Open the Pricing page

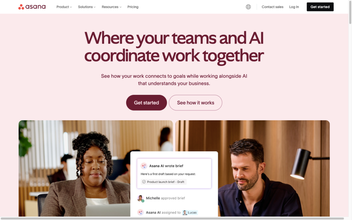pos(133,7)
